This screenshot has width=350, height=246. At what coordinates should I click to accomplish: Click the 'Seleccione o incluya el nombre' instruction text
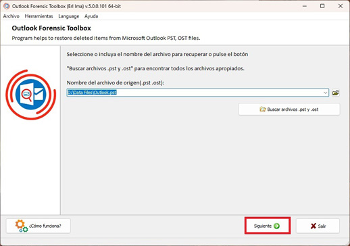pos(157,54)
